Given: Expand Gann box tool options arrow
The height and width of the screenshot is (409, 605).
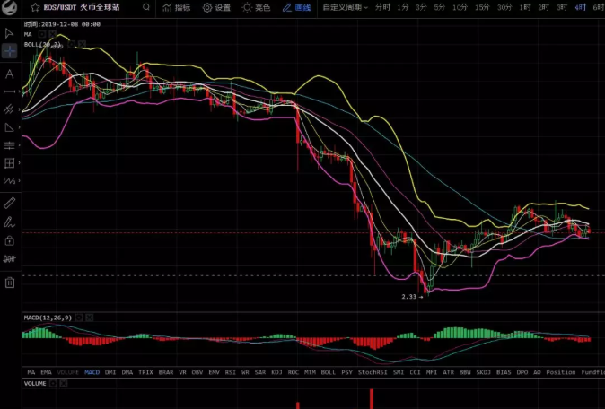Looking at the screenshot, I should [x=19, y=163].
